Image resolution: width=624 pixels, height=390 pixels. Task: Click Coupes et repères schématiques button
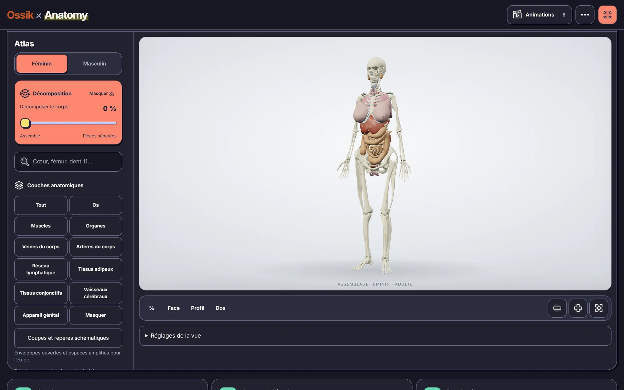68,338
